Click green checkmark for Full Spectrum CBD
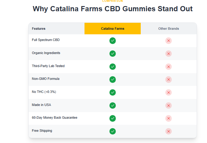This screenshot has width=207, height=143. point(112,41)
